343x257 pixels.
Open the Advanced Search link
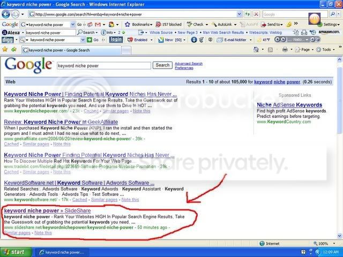tap(189, 64)
